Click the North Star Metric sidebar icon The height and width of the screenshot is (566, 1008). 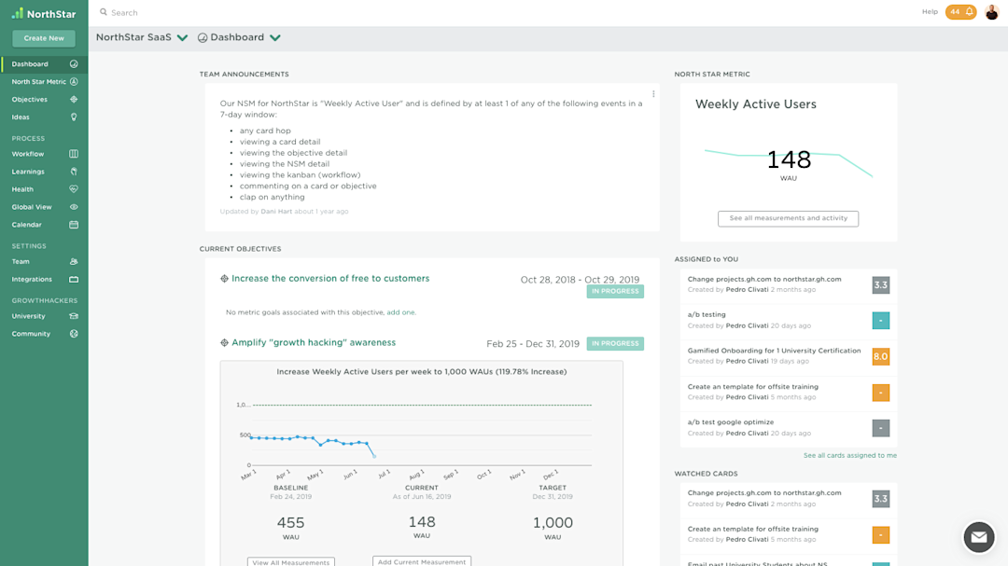click(74, 82)
